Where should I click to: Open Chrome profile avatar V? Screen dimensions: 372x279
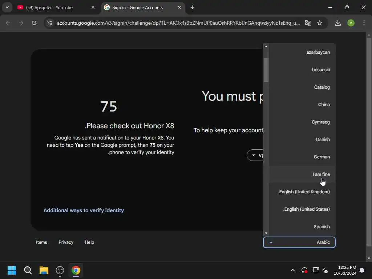(351, 23)
